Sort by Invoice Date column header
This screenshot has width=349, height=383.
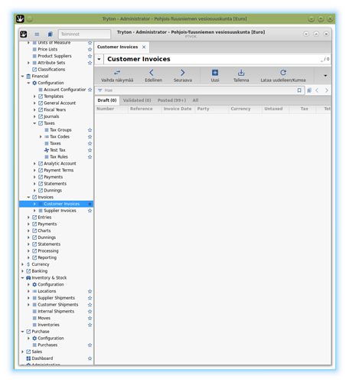(x=178, y=109)
